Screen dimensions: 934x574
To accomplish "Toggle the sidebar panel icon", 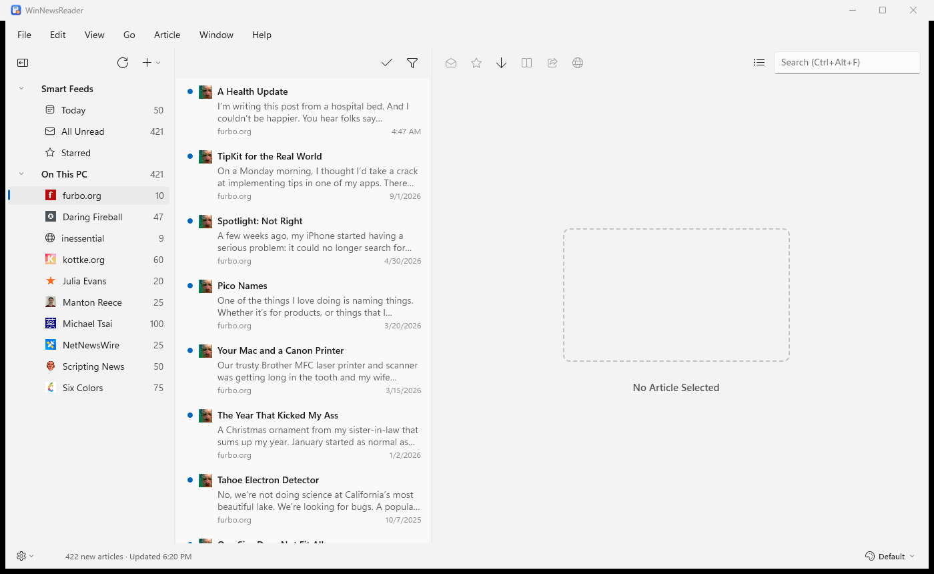I will point(23,63).
